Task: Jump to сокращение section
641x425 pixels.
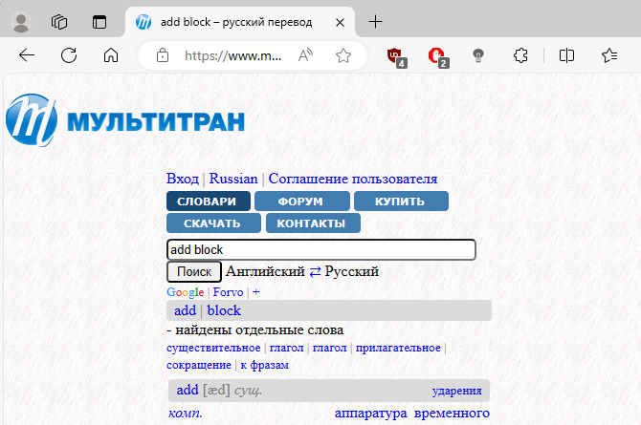Action: [199, 365]
